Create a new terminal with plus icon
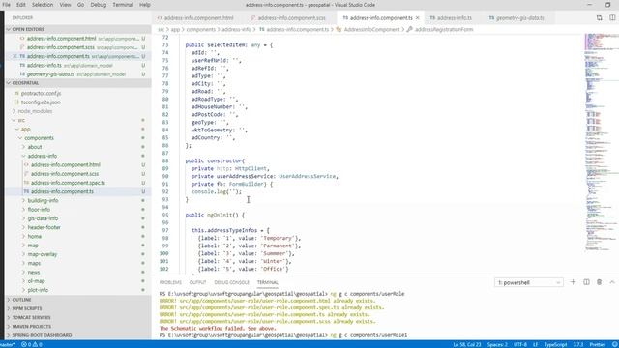The width and height of the screenshot is (619, 348). coord(573,282)
